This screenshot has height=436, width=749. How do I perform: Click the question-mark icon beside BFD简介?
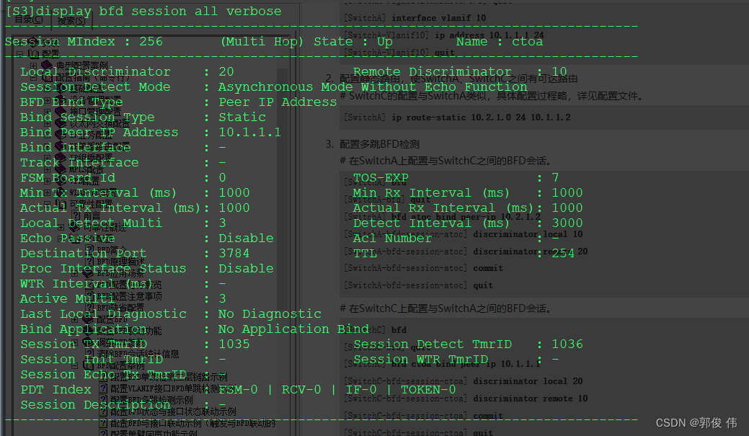coord(89,250)
